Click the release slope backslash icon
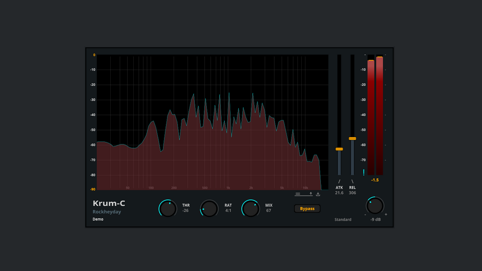Viewport: 482px width, 271px height. (x=353, y=182)
